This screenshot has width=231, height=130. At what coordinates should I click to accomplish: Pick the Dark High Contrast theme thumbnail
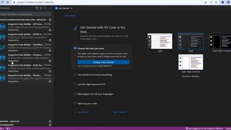(x=220, y=41)
